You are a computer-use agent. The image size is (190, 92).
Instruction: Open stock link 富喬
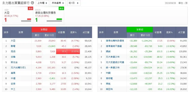[13, 73]
